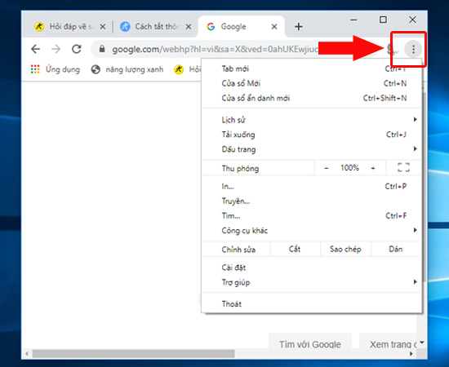Click 'Dán' paste button in menu
This screenshot has width=449, height=367.
tap(396, 249)
